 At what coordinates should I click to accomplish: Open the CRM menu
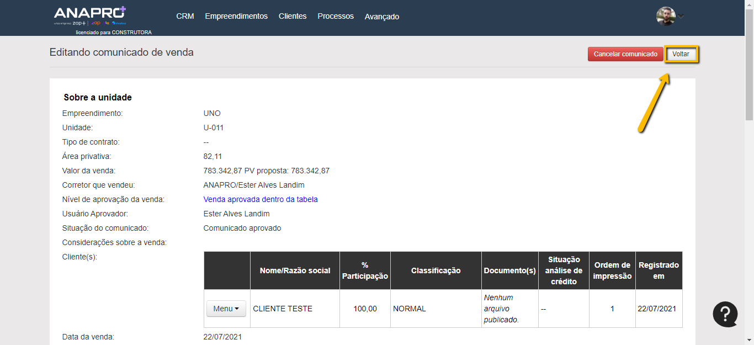coord(185,17)
